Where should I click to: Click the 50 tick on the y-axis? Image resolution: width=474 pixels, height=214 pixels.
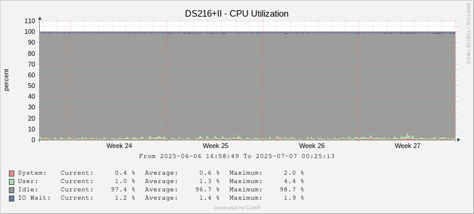click(x=32, y=86)
